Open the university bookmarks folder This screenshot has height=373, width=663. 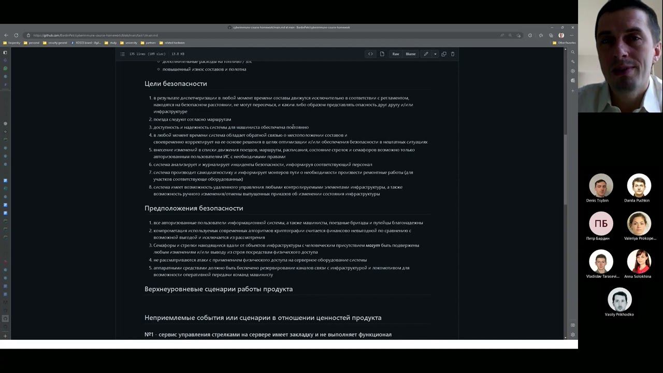(x=129, y=43)
